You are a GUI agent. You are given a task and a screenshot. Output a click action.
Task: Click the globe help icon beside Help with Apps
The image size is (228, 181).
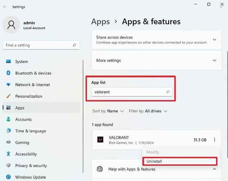[x=100, y=169]
